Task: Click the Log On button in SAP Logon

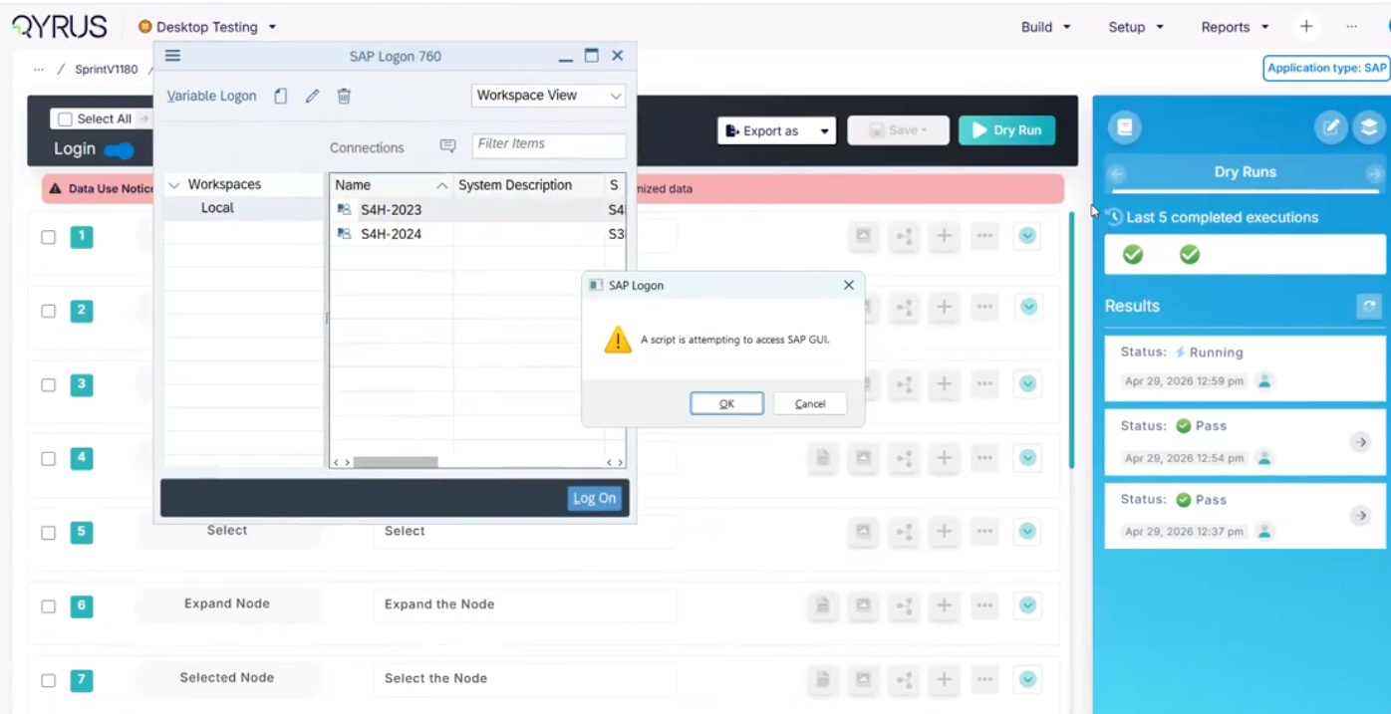Action: (x=594, y=498)
